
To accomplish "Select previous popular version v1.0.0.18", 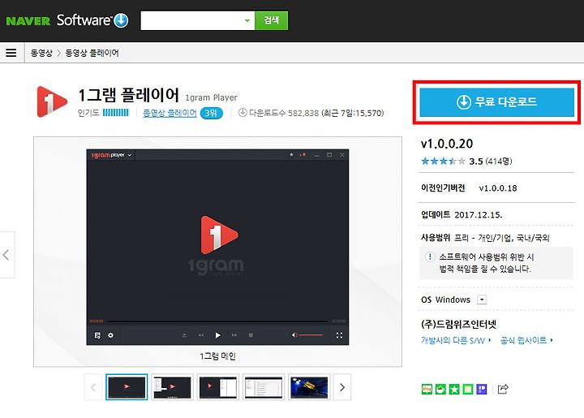I will point(498,188).
